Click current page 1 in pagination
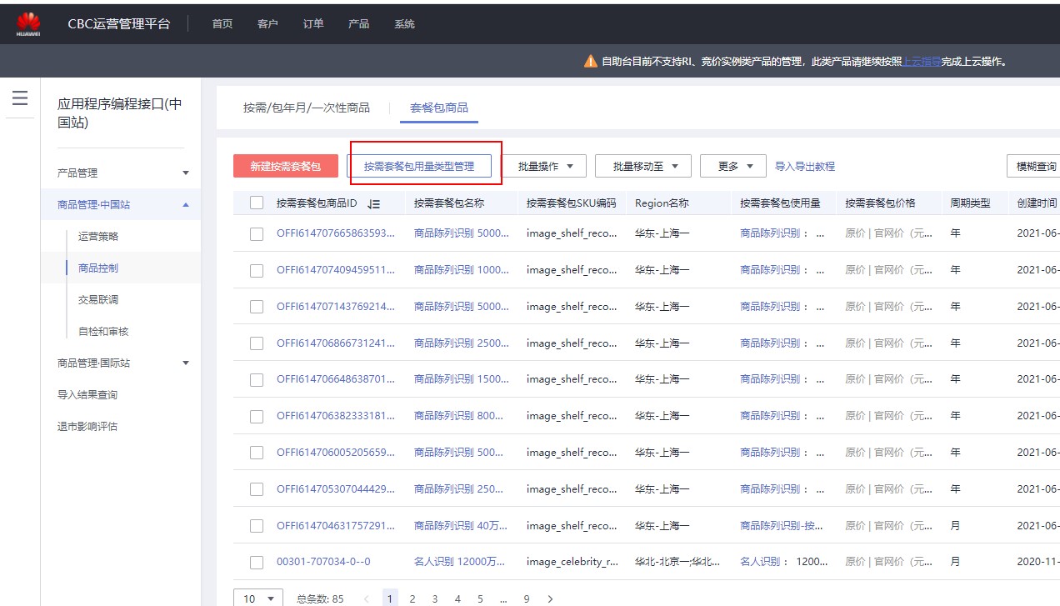 pos(390,598)
